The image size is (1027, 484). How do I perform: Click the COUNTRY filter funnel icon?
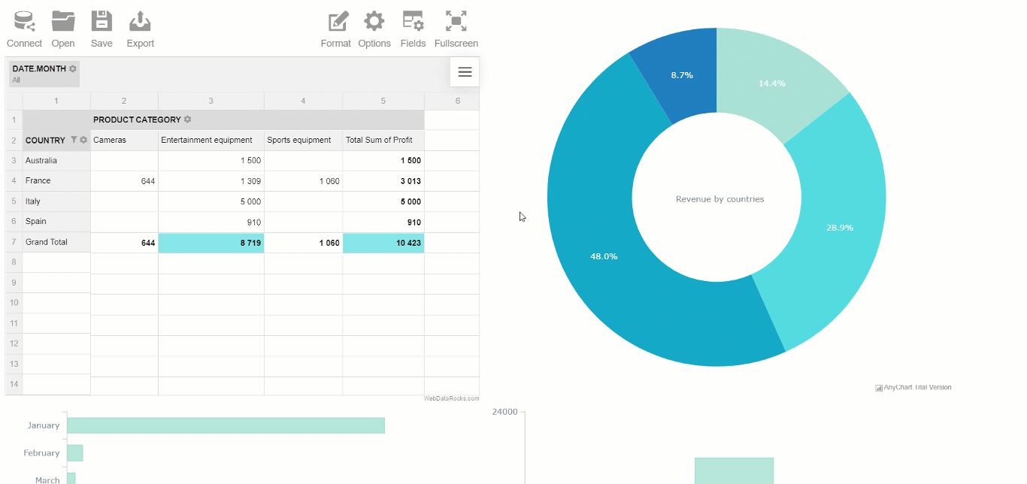74,140
